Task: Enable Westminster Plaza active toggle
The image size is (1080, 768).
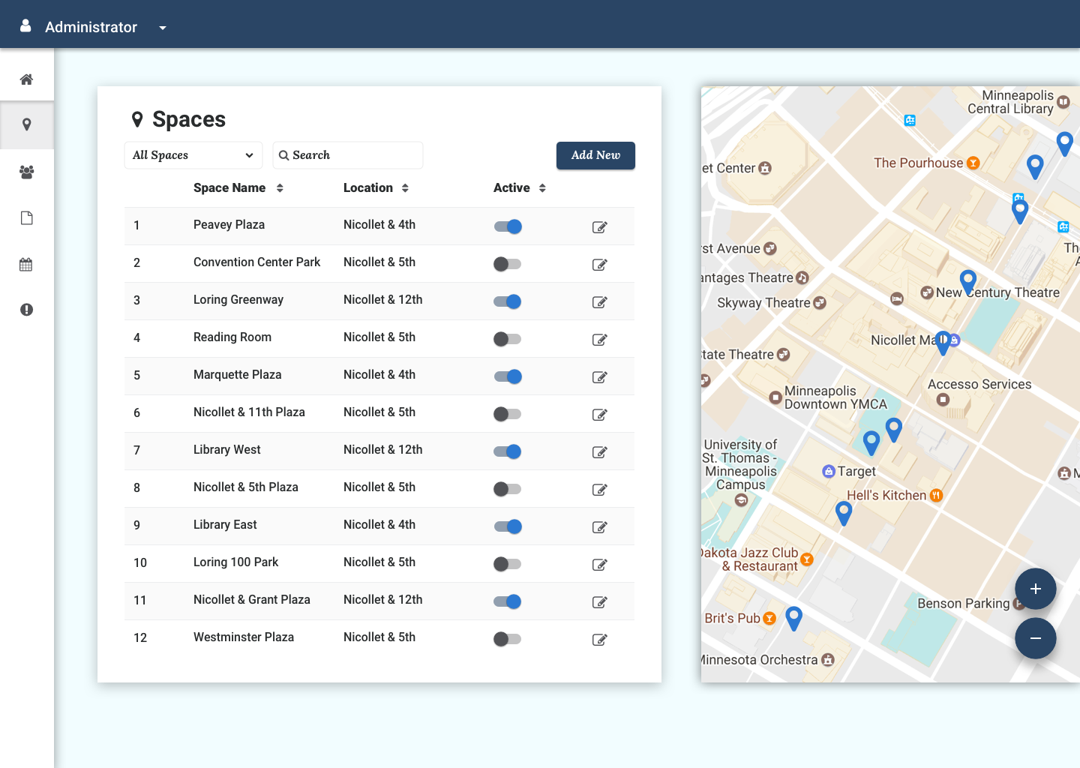Action: [x=508, y=639]
